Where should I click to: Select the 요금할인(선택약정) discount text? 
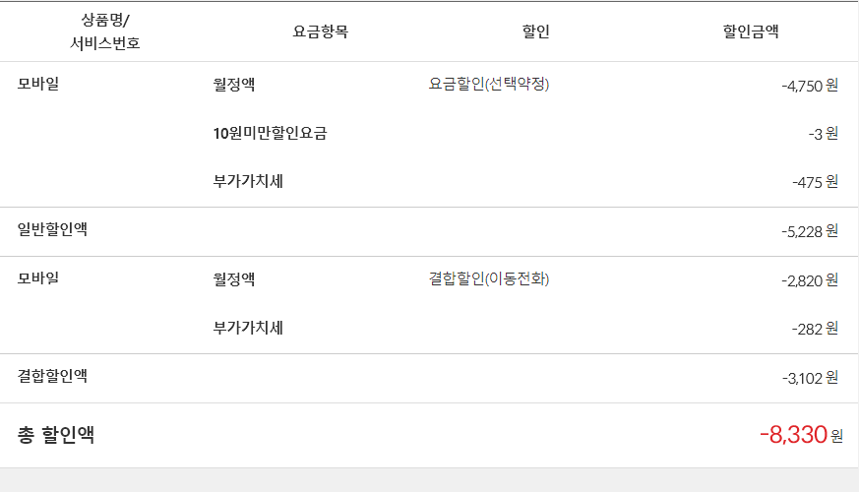[x=489, y=85]
